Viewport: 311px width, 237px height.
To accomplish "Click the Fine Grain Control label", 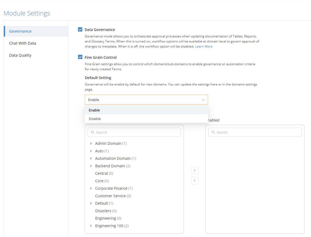I will point(101,57).
